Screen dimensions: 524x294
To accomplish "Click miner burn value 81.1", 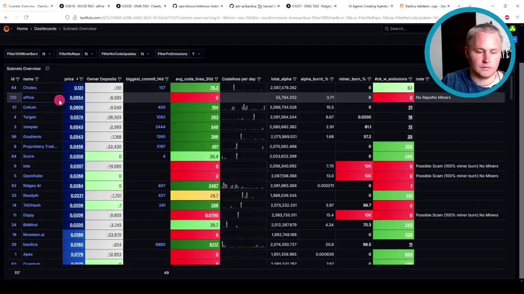I will pos(367,127).
